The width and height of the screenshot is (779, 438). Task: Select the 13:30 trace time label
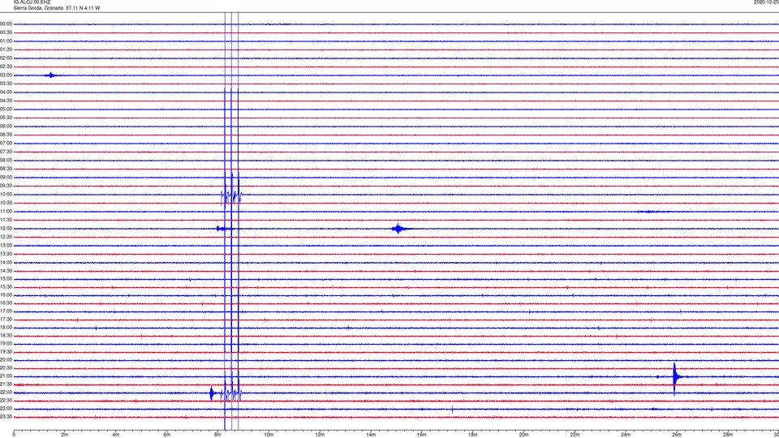[x=6, y=254]
